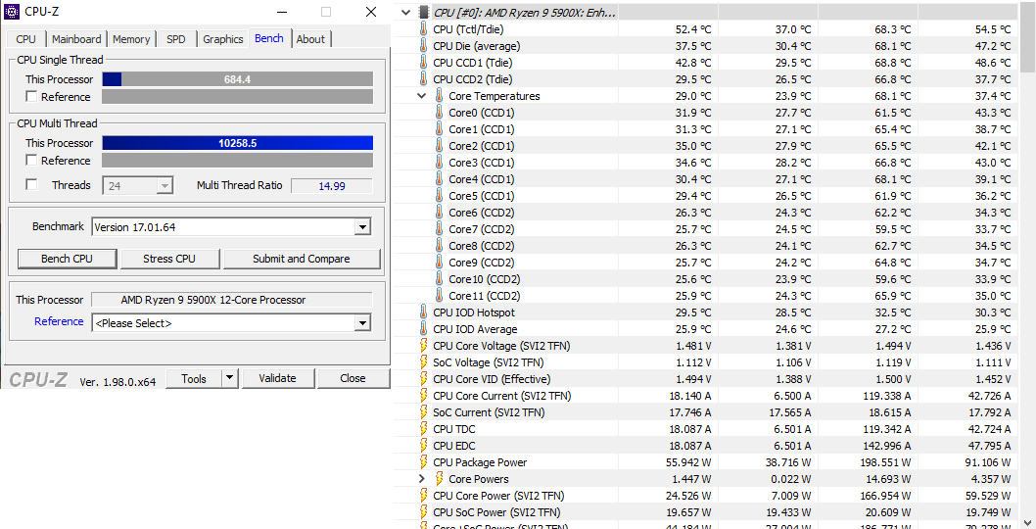The height and width of the screenshot is (529, 1036).
Task: Click lightning icon beside SoC Current
Action: coord(424,412)
